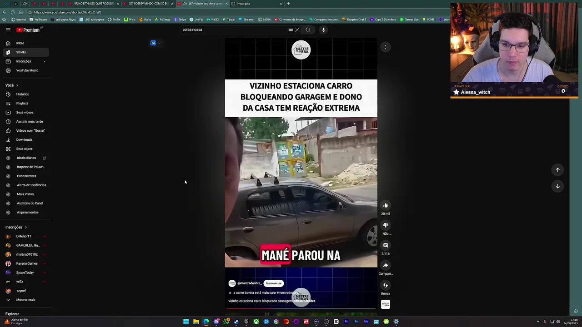This screenshot has height=327, width=582.
Task: Open the comments for the Short
Action: 386,245
